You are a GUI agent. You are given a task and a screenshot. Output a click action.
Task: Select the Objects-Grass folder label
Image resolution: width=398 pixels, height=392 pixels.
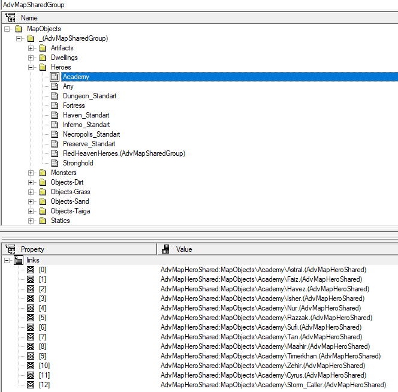(70, 192)
